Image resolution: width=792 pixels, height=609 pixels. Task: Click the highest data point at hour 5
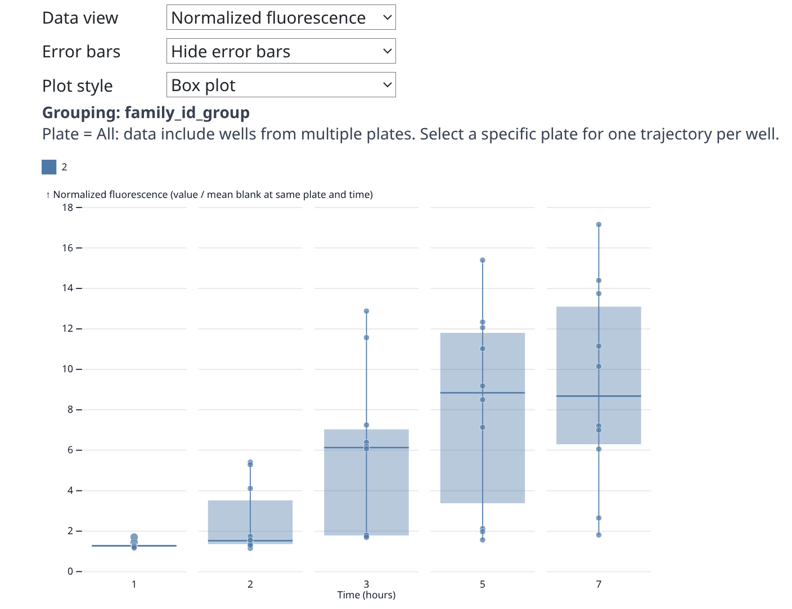click(x=483, y=260)
